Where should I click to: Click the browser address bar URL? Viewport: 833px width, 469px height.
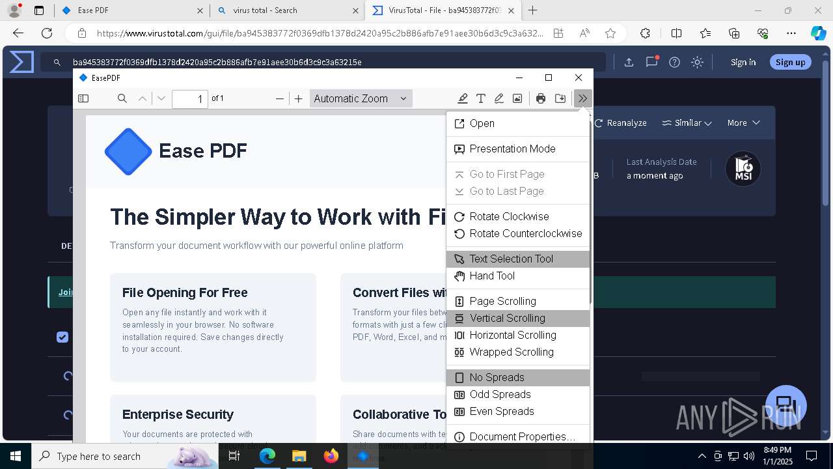pyautogui.click(x=320, y=33)
